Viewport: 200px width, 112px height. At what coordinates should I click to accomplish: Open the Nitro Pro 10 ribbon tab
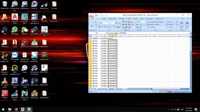(x=159, y=19)
